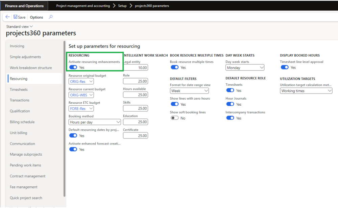Click Project management and accounting breadcrumb
The image size is (338, 210).
point(83,6)
